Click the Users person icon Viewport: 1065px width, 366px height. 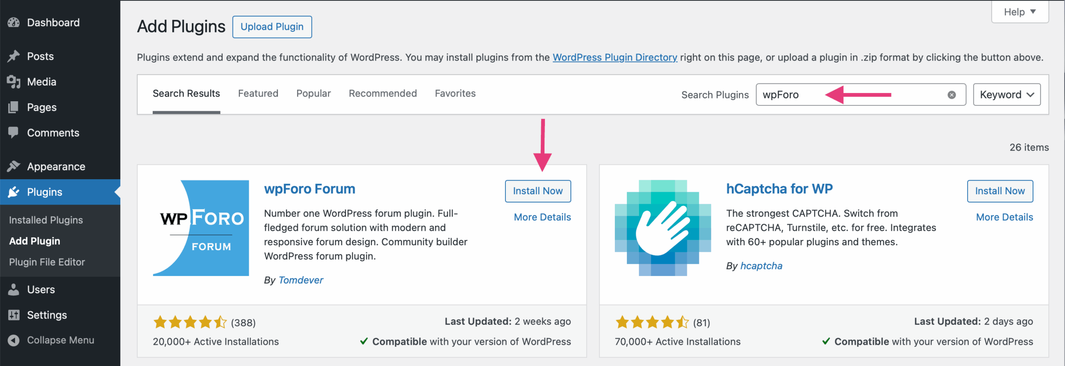[14, 290]
